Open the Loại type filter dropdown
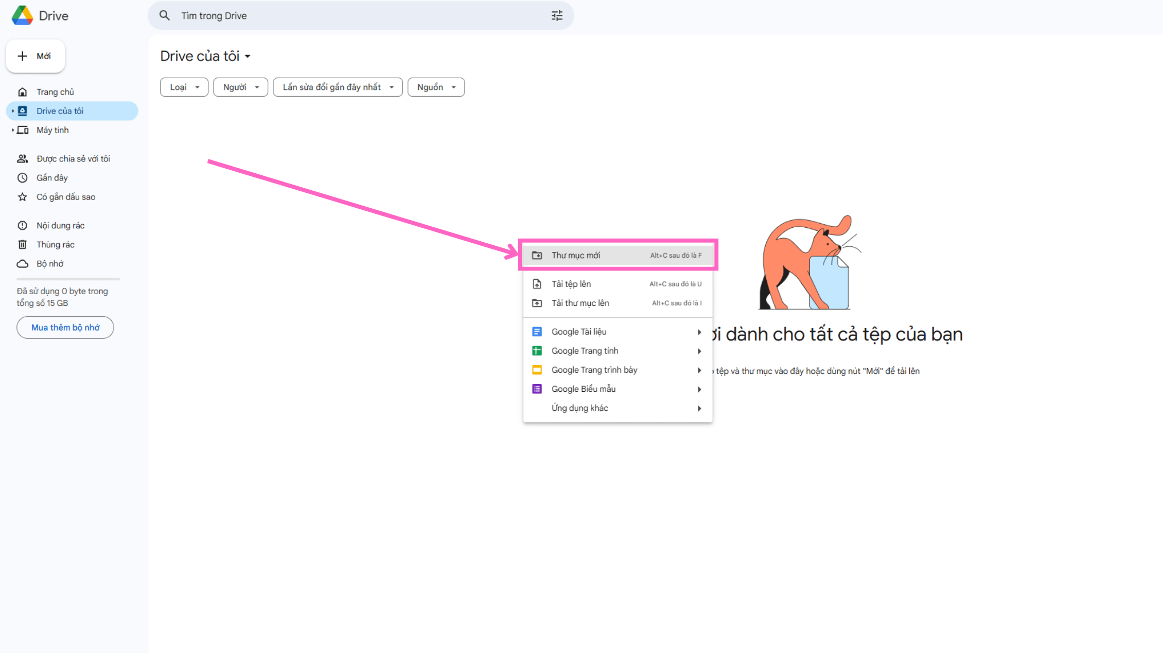1163x653 pixels. pos(184,87)
